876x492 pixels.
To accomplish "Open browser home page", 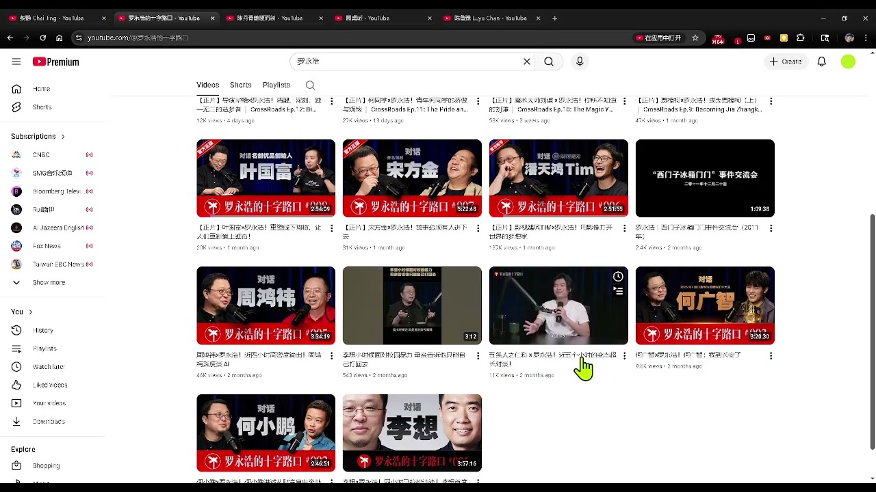I will 60,38.
